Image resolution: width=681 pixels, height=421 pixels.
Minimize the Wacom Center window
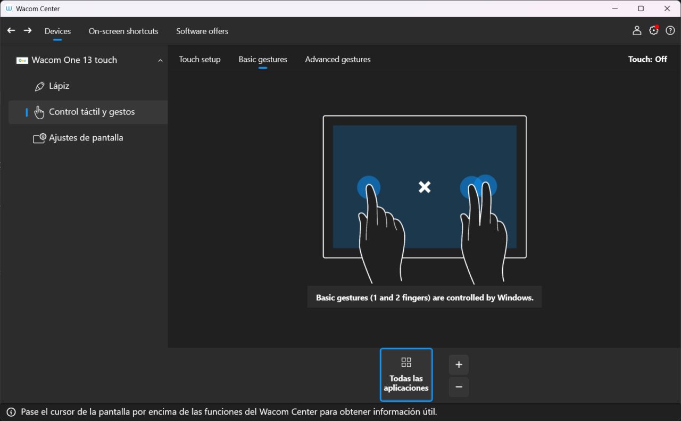(614, 9)
